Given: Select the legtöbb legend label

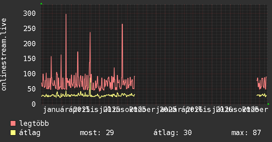Looking at the screenshot, I should [34, 124].
